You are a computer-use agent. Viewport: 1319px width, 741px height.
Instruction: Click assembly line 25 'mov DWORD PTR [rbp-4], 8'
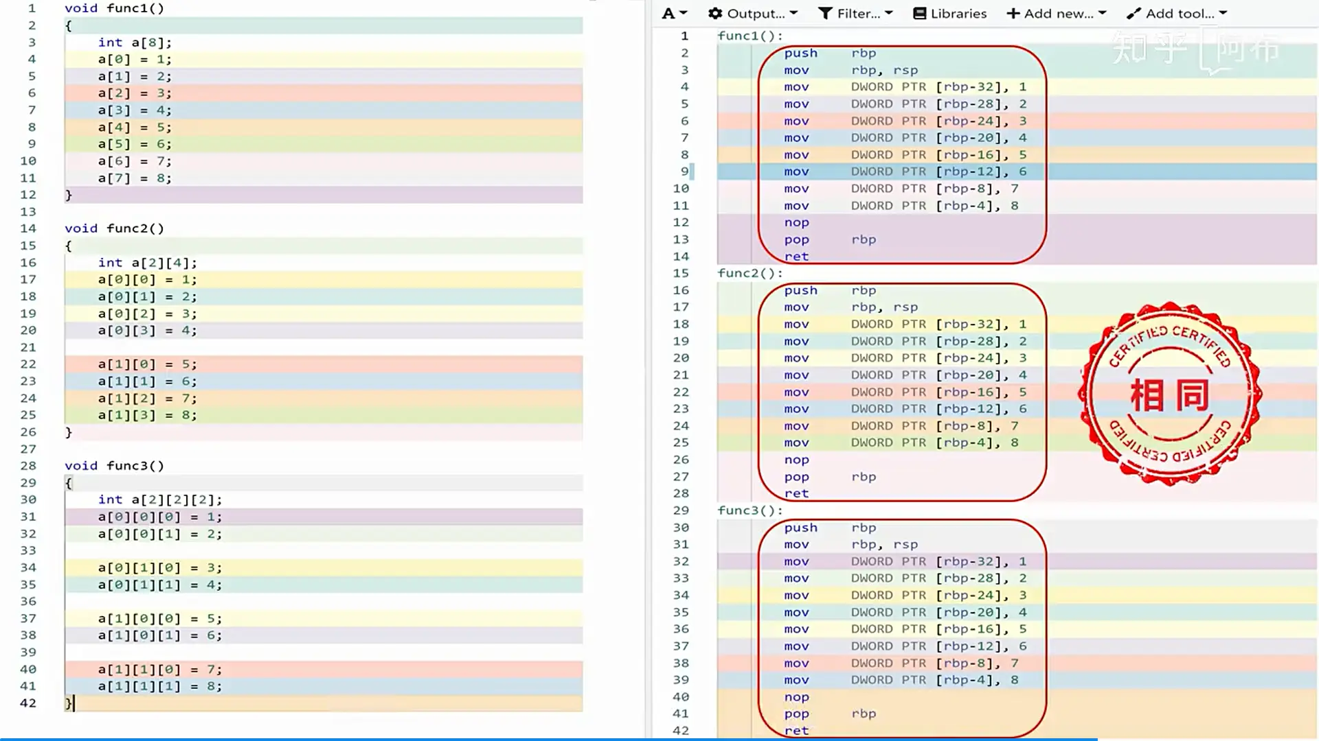[901, 443]
